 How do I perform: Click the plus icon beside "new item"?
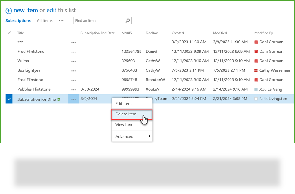9,10
